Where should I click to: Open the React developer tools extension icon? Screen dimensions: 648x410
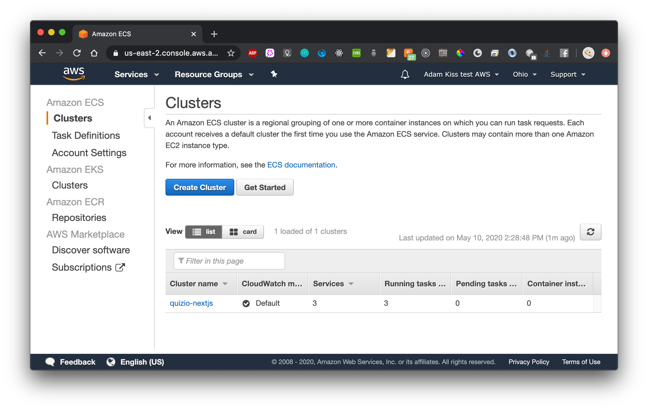[x=339, y=53]
